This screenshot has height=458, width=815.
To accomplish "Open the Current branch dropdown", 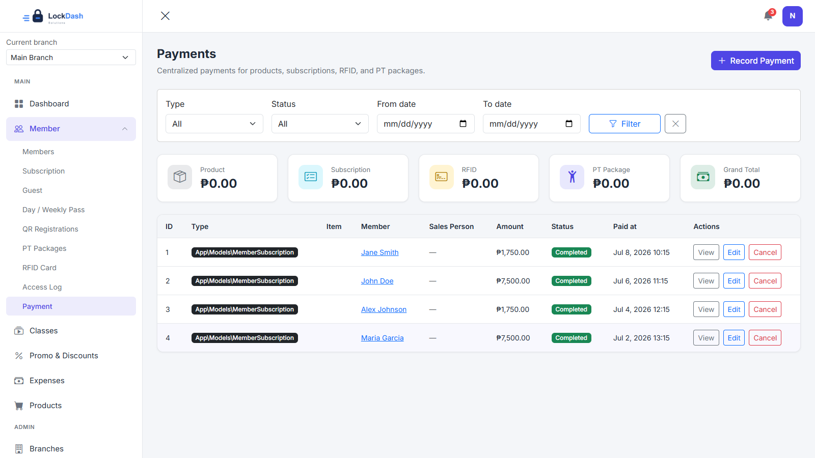I will 71,58.
